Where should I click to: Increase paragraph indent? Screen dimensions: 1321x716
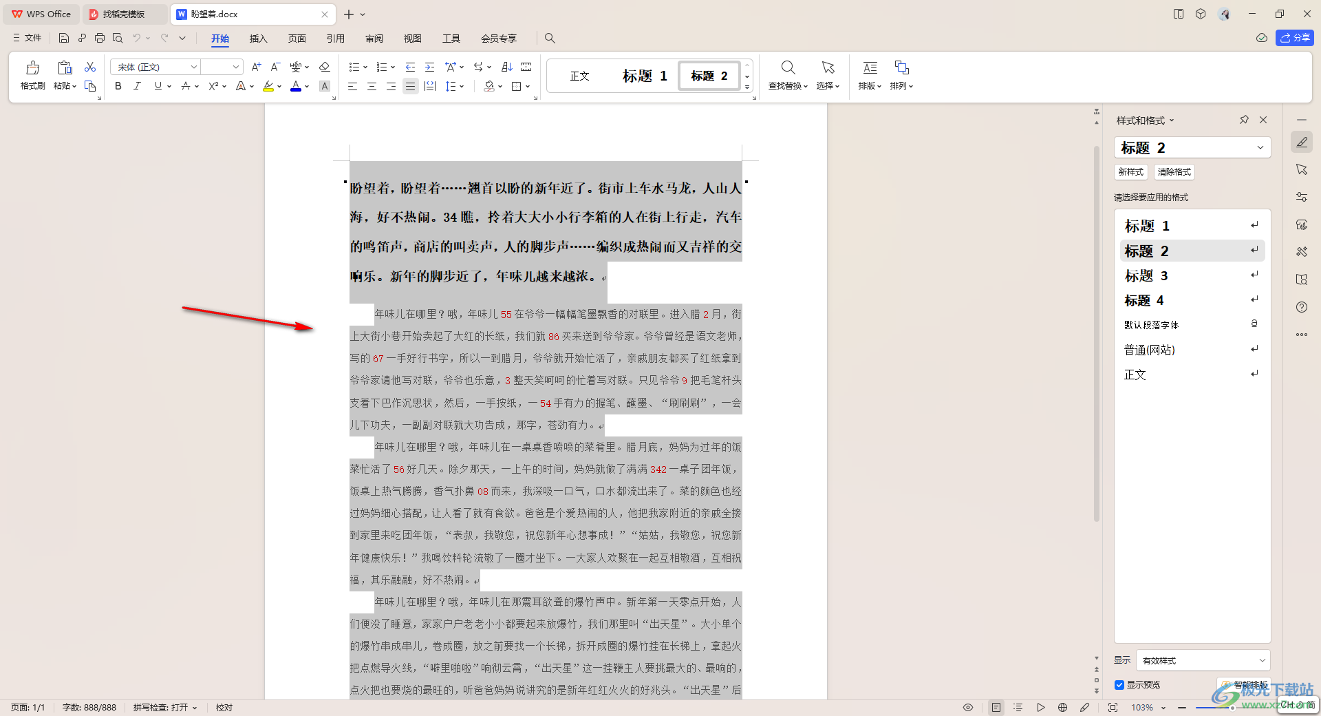tap(429, 67)
